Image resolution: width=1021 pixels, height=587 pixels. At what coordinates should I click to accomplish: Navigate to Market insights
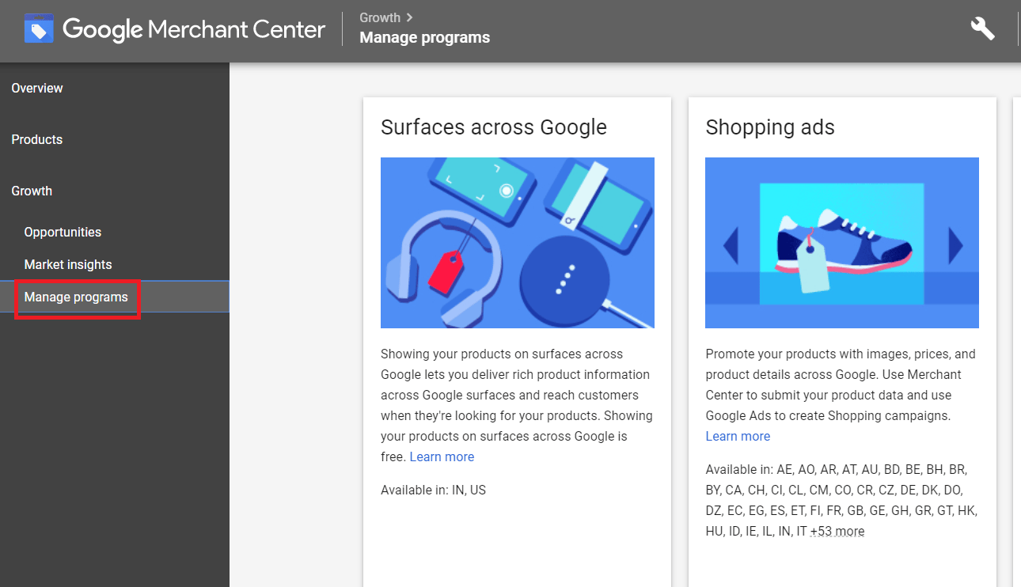pos(68,264)
